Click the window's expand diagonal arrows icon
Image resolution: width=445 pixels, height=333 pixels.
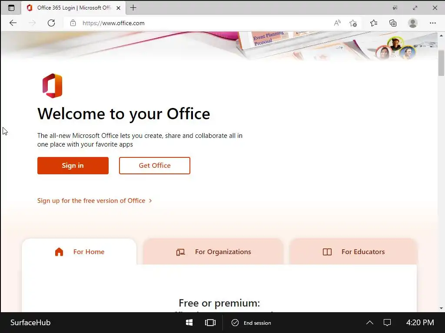(415, 8)
